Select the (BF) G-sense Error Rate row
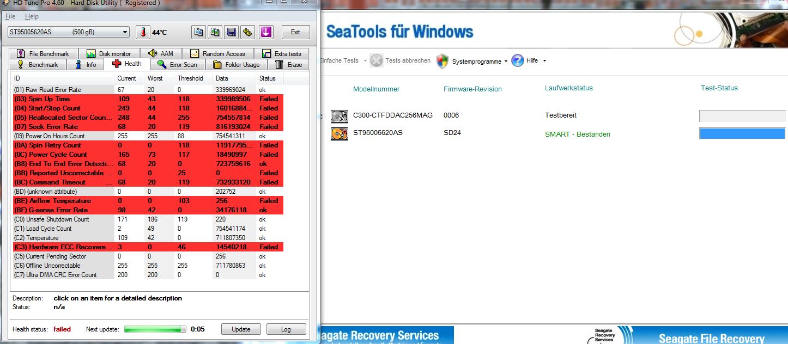 point(148,210)
